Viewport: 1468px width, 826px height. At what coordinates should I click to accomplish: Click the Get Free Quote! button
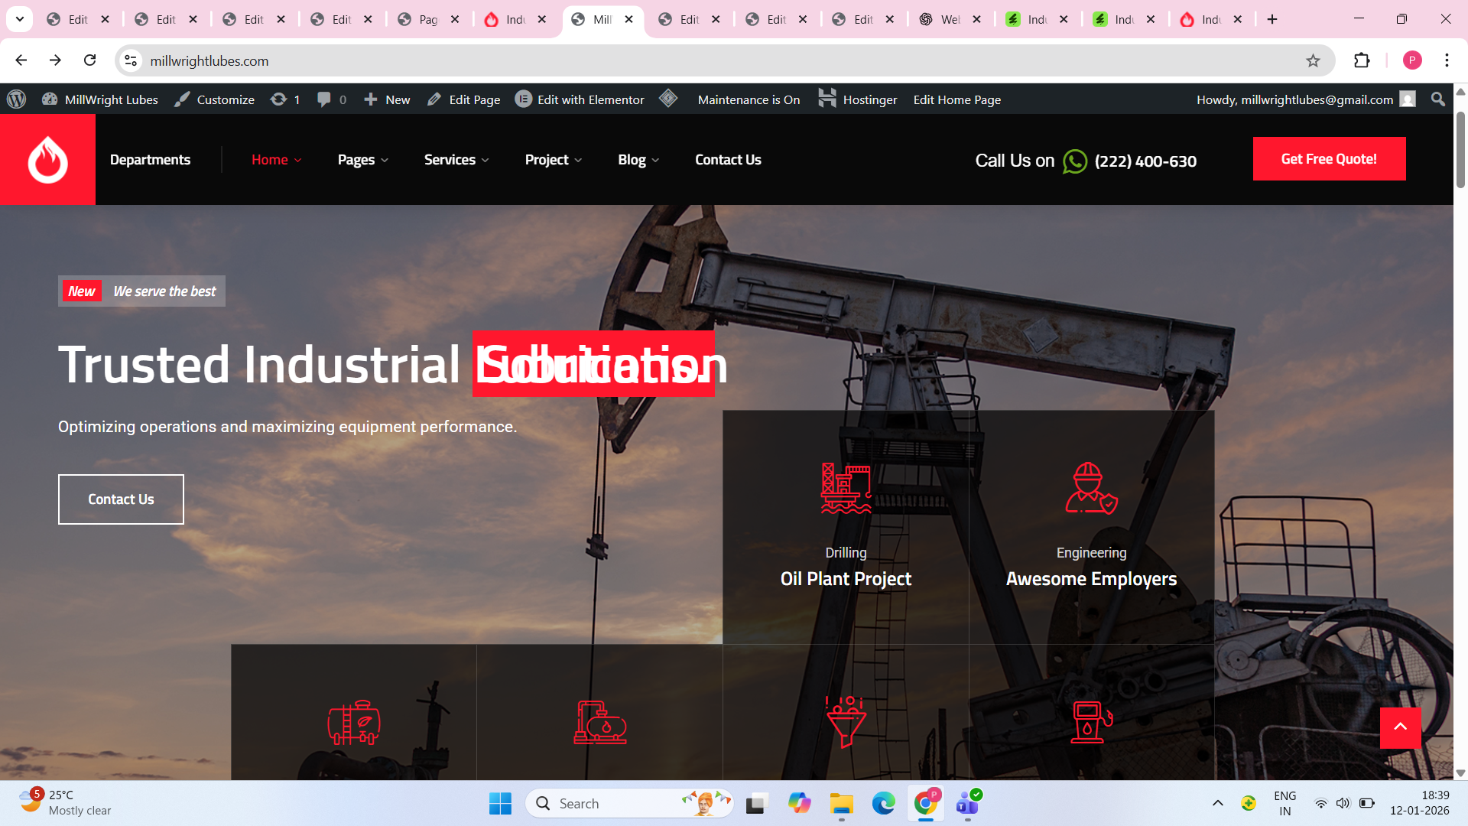(x=1328, y=159)
